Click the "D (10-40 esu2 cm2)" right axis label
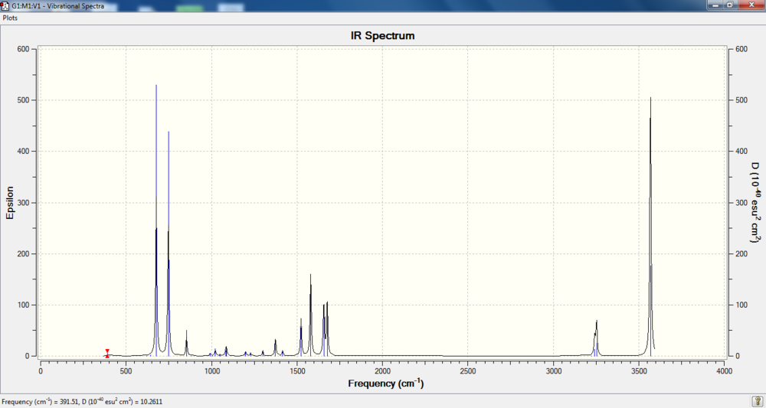The image size is (766, 408). click(x=755, y=202)
